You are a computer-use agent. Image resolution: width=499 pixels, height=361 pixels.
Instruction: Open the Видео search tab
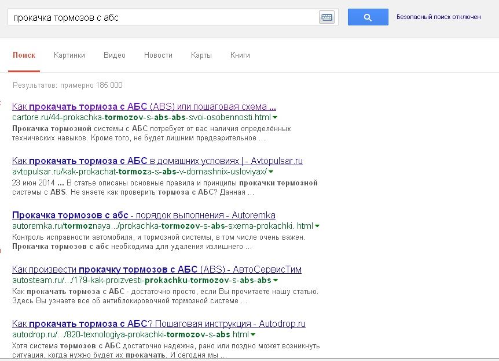[115, 55]
